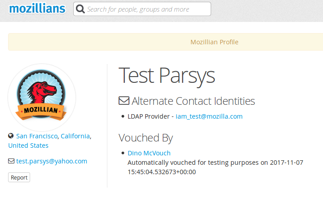Open Dino McVouch's profile
Viewport: 323px width, 197px height.
pyautogui.click(x=149, y=153)
